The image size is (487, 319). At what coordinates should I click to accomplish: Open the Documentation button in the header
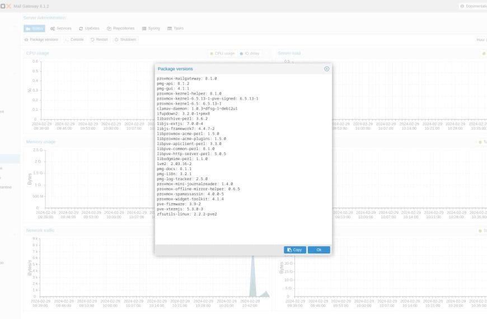point(474,6)
